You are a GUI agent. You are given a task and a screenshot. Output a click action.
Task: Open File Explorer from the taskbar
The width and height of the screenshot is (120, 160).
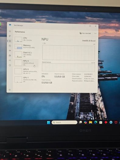coord(90,122)
